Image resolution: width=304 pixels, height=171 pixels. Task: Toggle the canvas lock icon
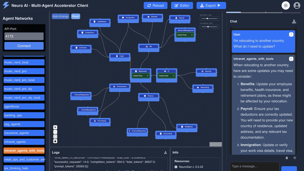pos(55,141)
